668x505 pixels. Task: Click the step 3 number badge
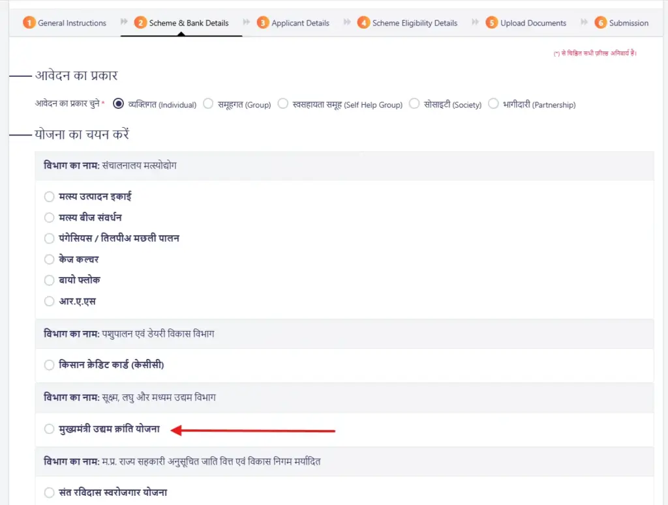coord(263,23)
